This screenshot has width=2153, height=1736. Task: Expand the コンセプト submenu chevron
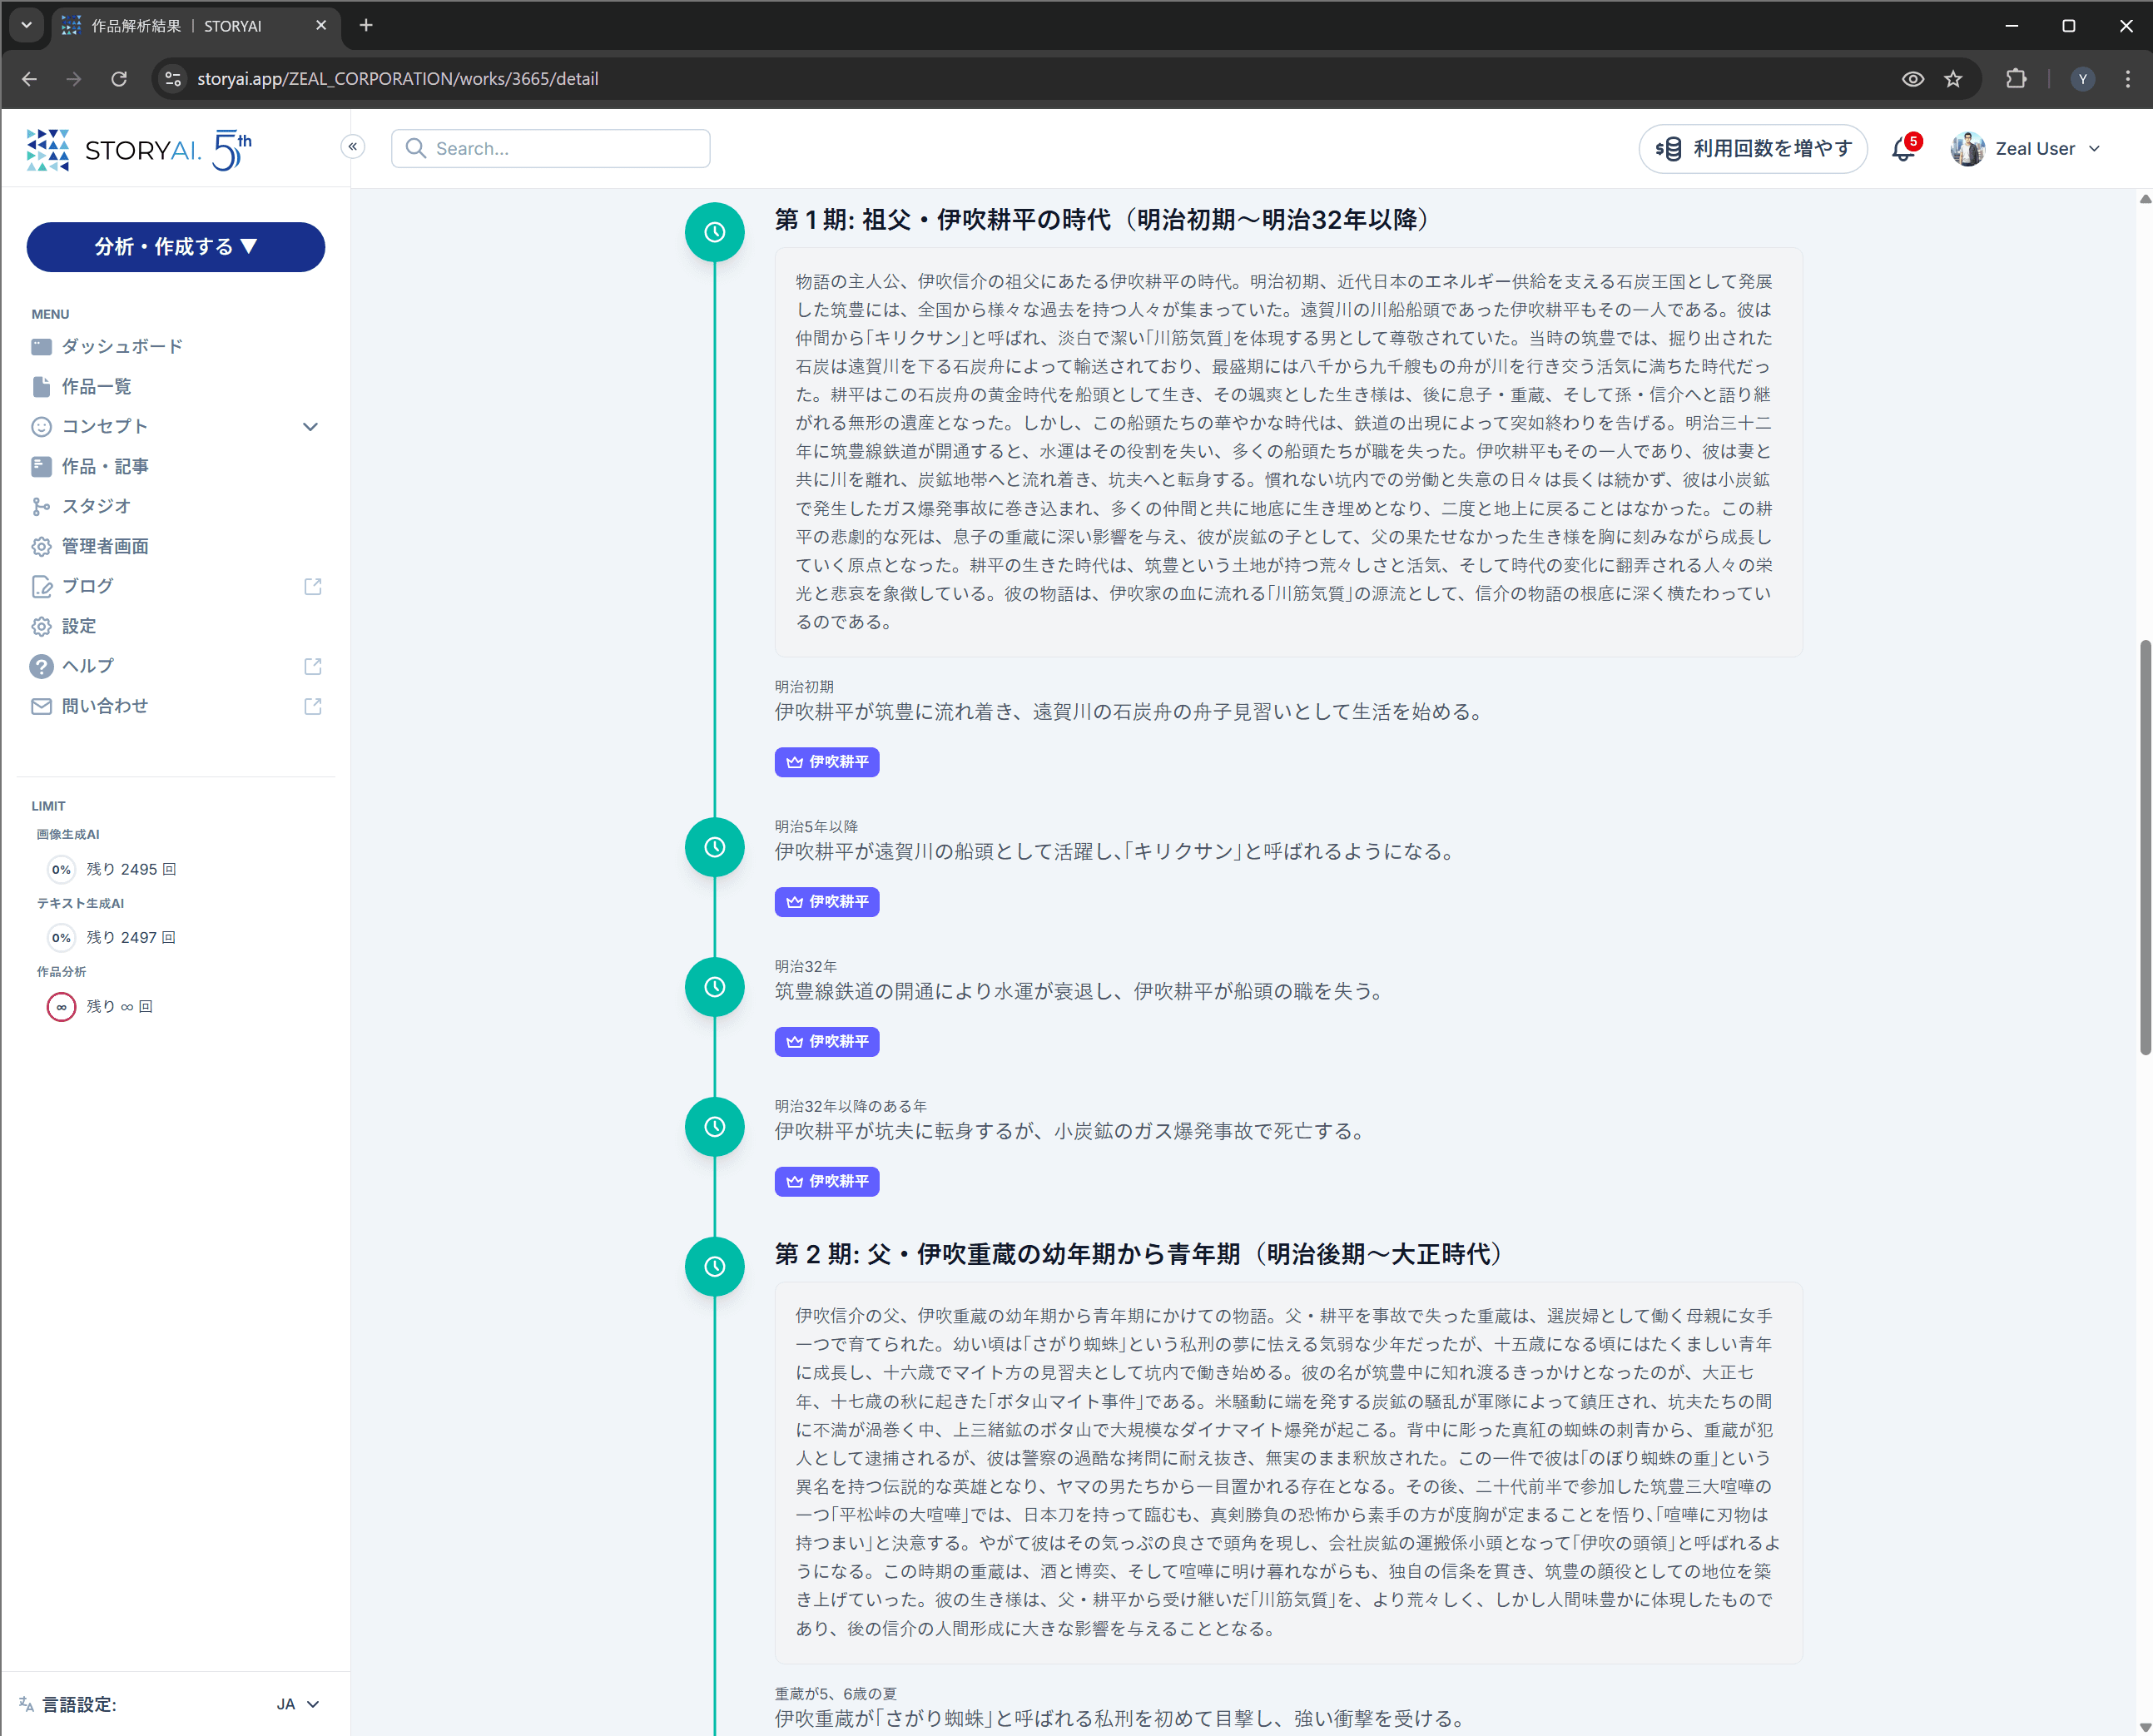click(310, 426)
